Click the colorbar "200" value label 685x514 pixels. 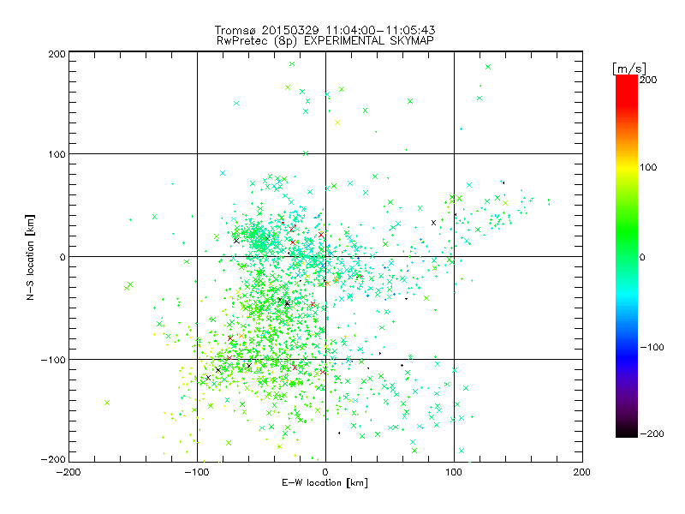click(x=648, y=80)
